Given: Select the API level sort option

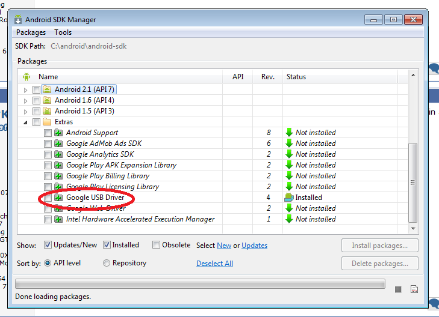Looking at the screenshot, I should (48, 263).
